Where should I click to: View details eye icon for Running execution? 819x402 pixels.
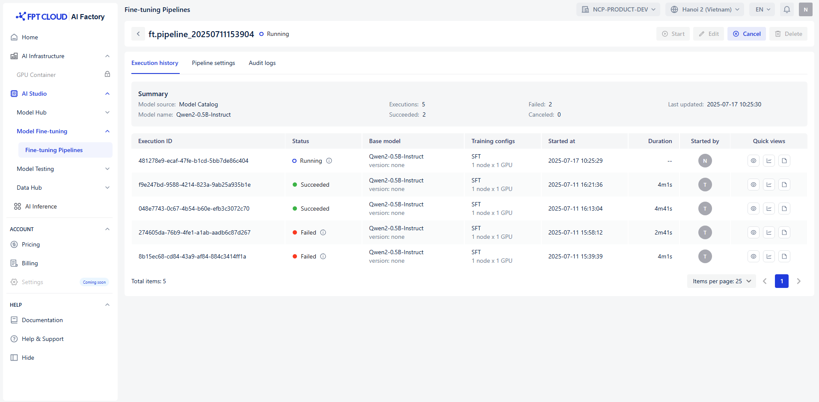[x=753, y=161]
